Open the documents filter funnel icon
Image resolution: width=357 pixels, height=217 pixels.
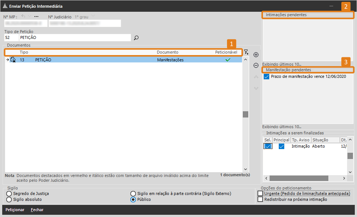click(246, 52)
